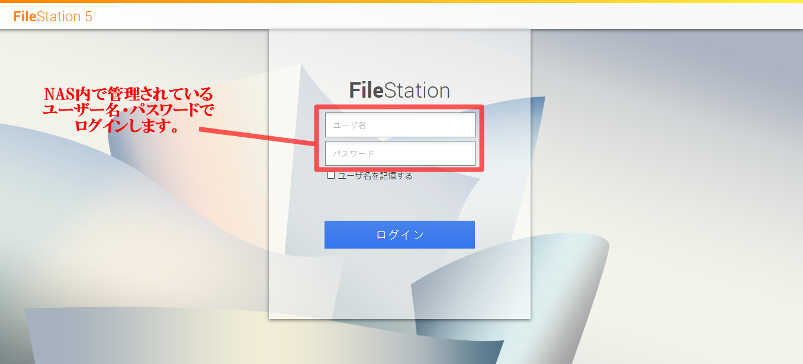The width and height of the screenshot is (803, 364).
Task: Click the blue ログイン button
Action: 400,234
